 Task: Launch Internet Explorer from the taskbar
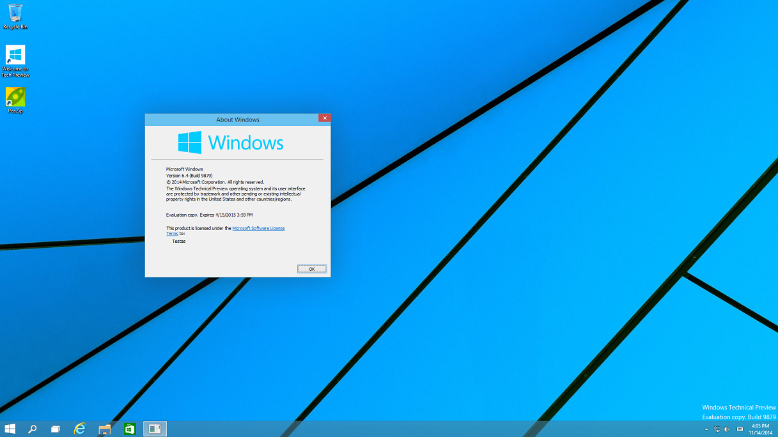point(80,429)
